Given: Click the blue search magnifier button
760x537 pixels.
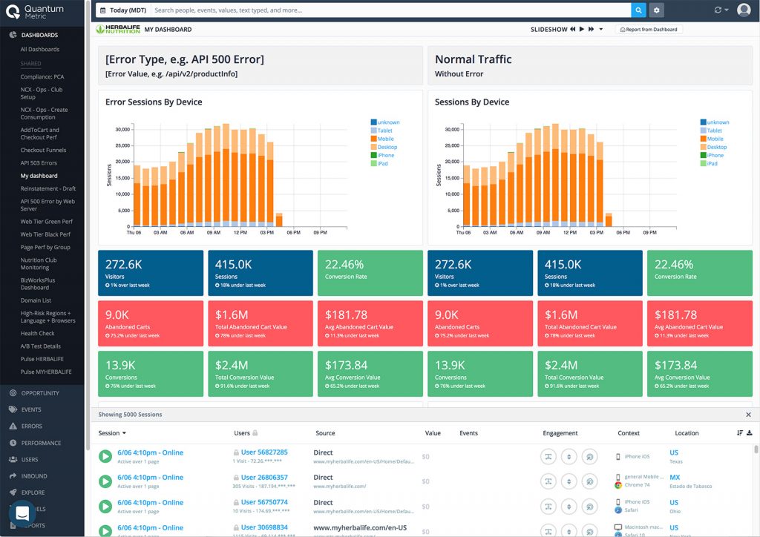Looking at the screenshot, I should (638, 10).
